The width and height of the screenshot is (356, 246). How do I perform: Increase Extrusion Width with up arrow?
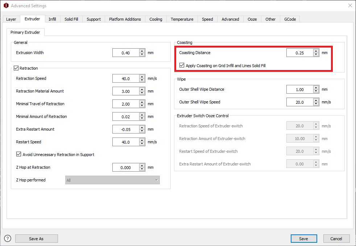click(x=142, y=51)
